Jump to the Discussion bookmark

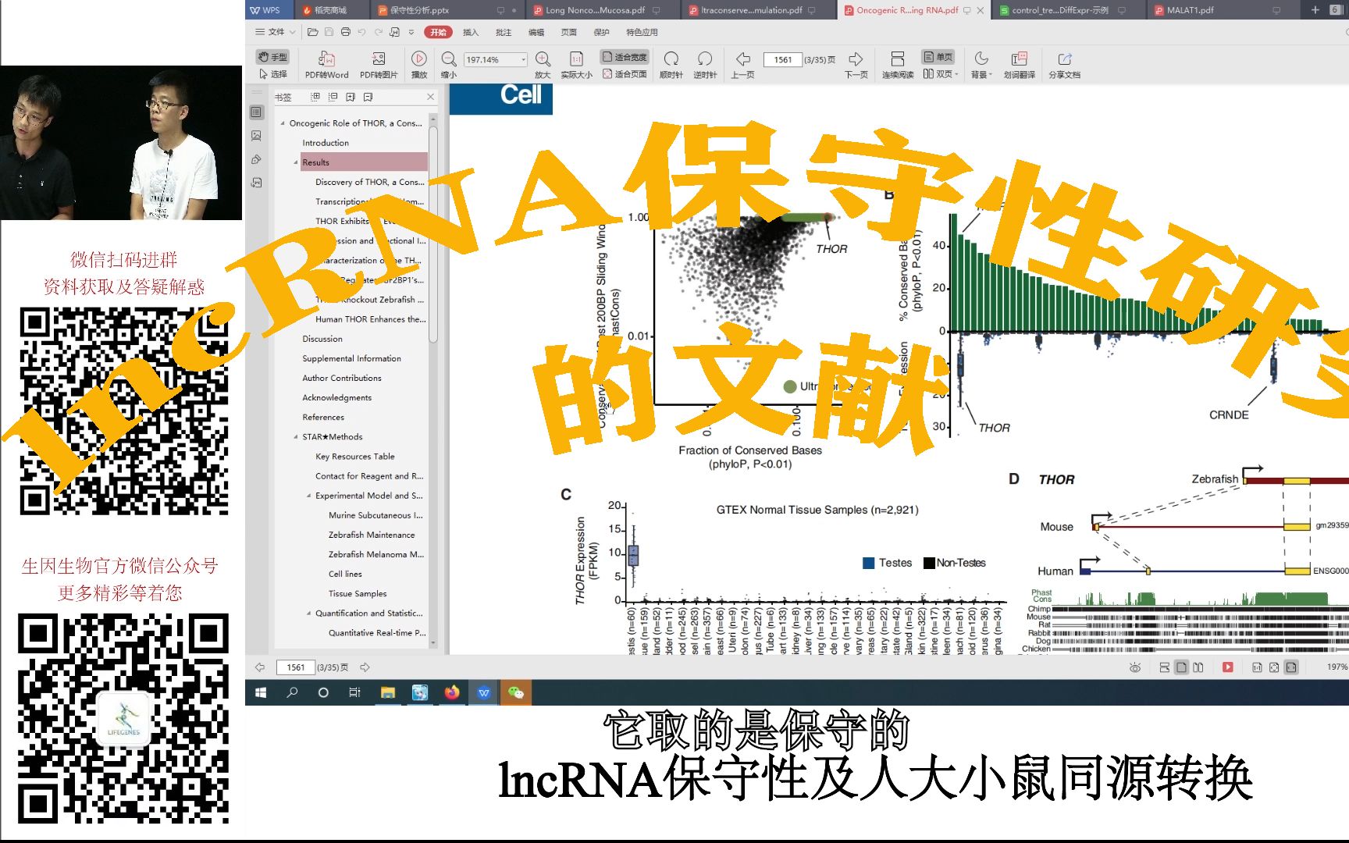click(x=322, y=339)
